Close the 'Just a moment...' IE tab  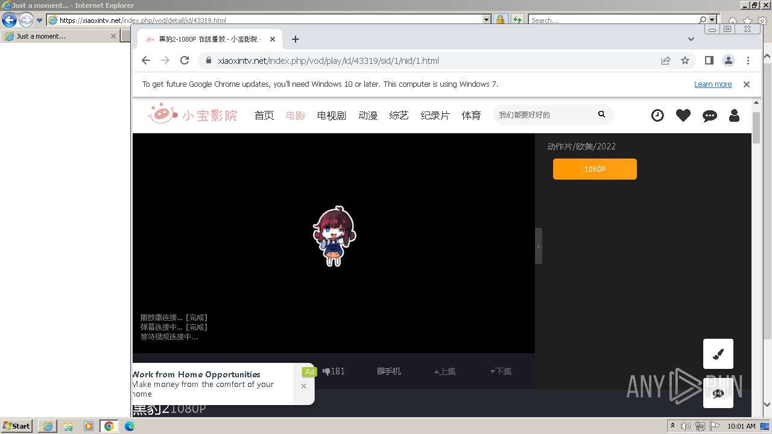[113, 36]
